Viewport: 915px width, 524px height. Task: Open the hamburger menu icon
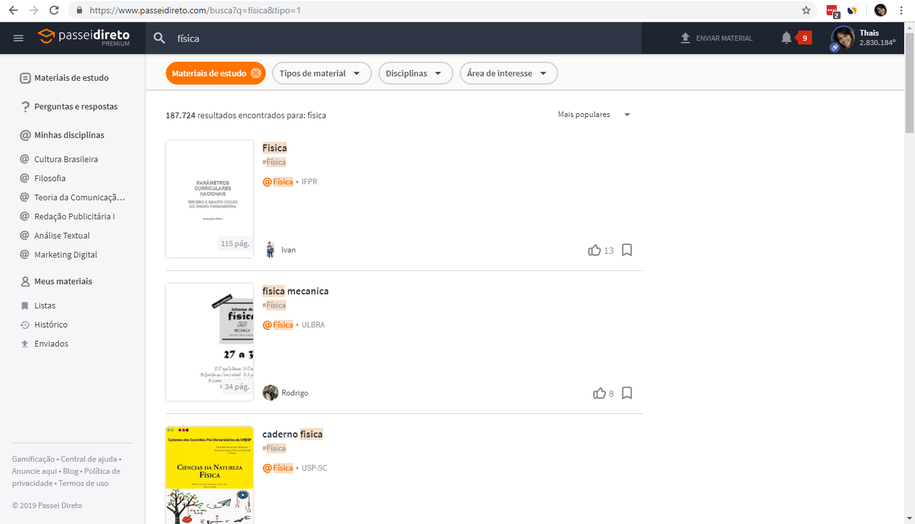point(18,38)
